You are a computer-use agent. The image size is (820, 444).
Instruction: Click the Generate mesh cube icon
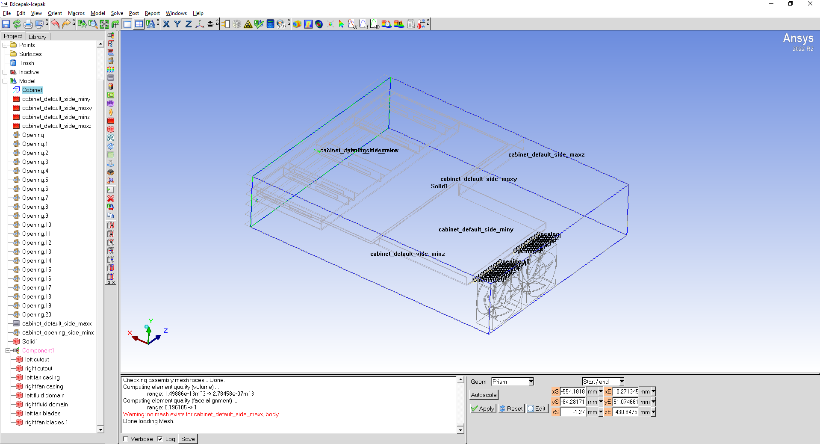[237, 24]
